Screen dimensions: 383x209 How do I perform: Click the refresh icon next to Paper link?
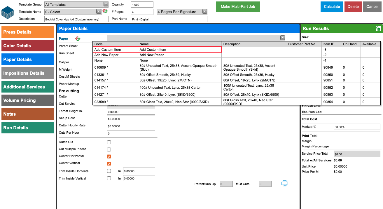tap(78, 39)
